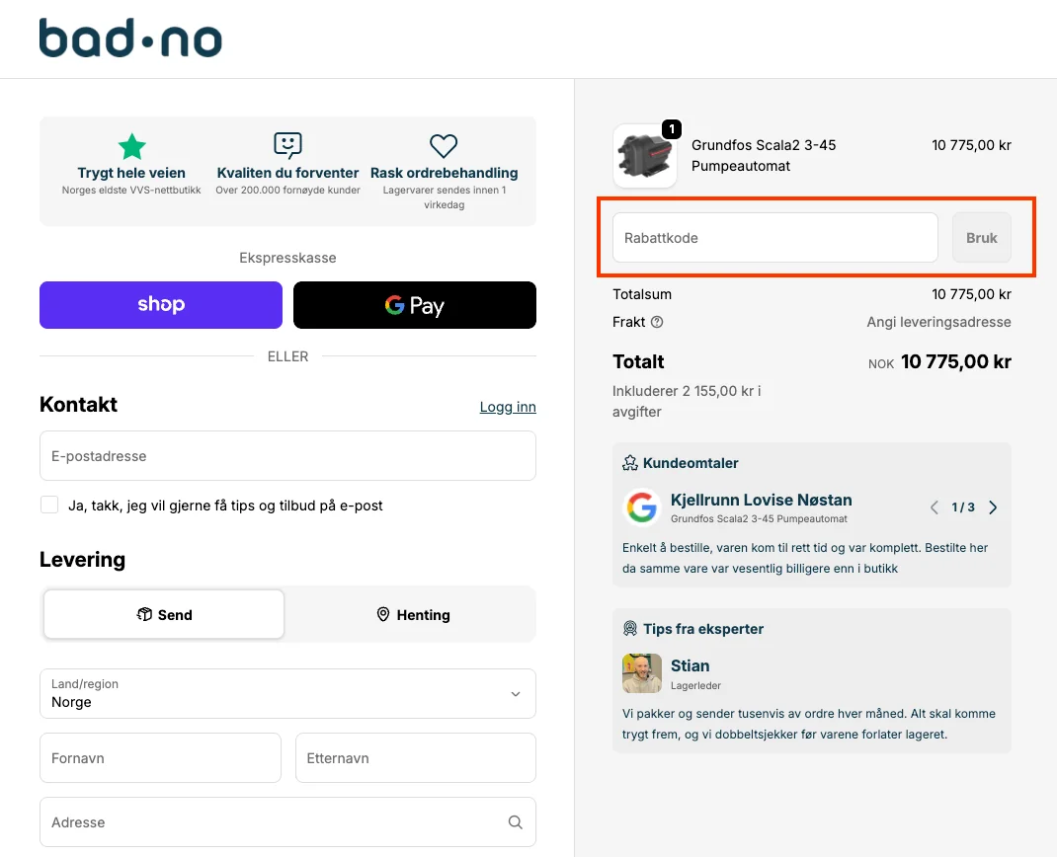This screenshot has height=857, width=1057.
Task: Click Stian's profile photo
Action: pos(642,673)
